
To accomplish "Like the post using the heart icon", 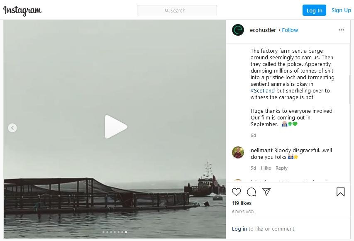I will pos(236,192).
